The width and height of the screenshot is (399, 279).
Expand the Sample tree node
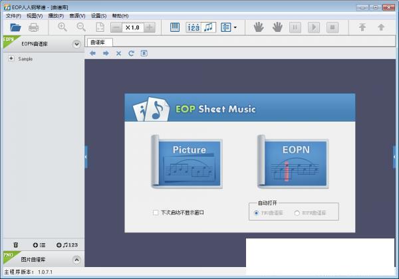[x=11, y=58]
